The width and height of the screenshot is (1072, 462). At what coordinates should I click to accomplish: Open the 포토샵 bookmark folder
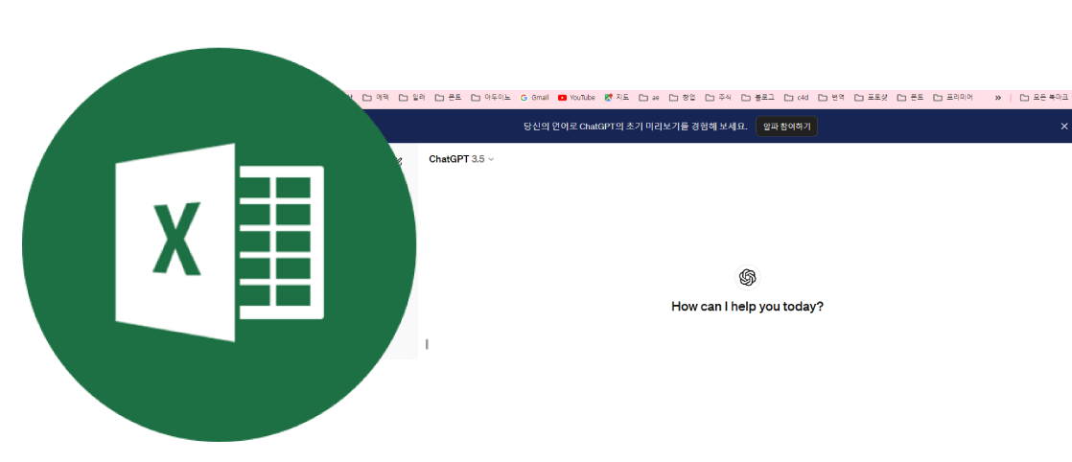[x=871, y=98]
